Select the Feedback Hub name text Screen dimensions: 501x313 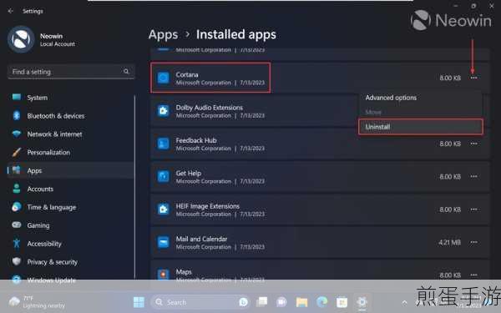tap(196, 140)
